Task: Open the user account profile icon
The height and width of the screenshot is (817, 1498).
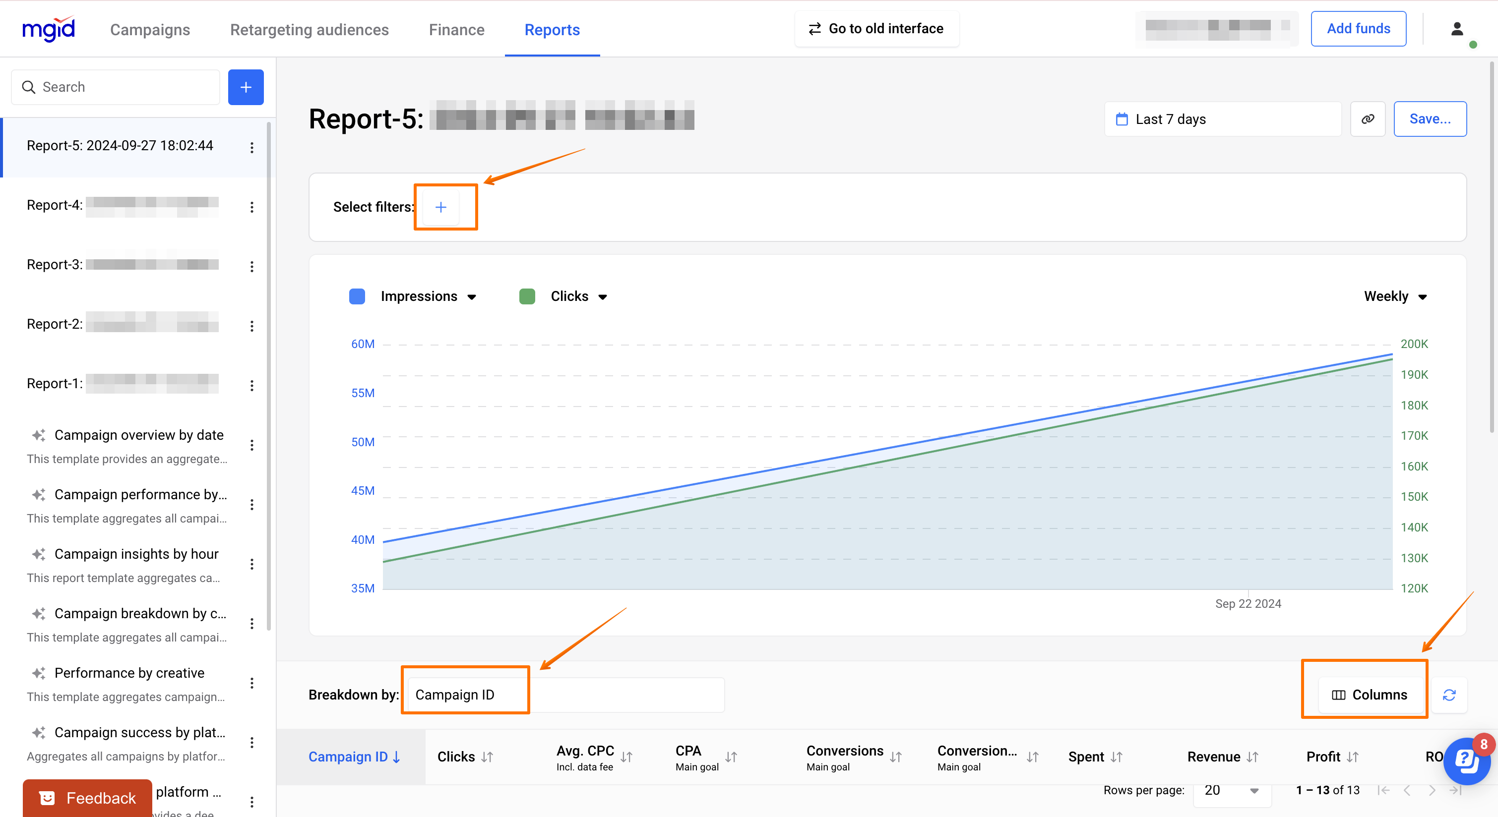Action: point(1457,29)
